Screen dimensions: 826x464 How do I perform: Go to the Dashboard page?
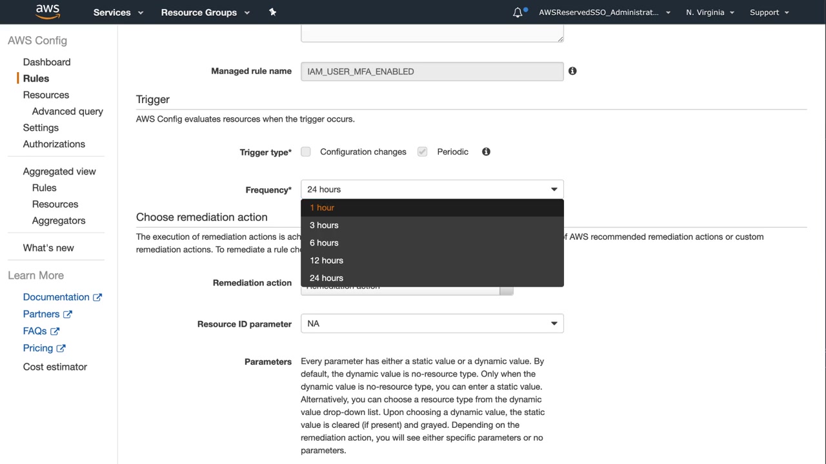click(x=46, y=62)
